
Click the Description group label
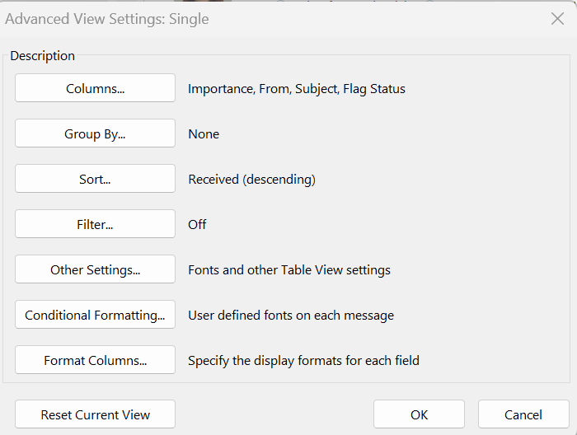pos(42,56)
